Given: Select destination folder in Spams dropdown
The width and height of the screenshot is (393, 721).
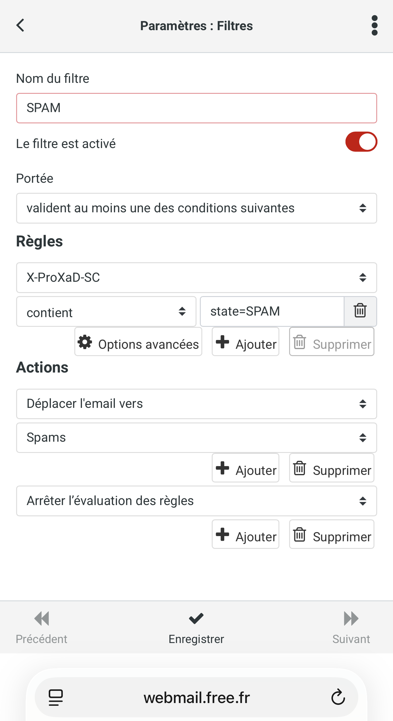Looking at the screenshot, I should click(196, 438).
